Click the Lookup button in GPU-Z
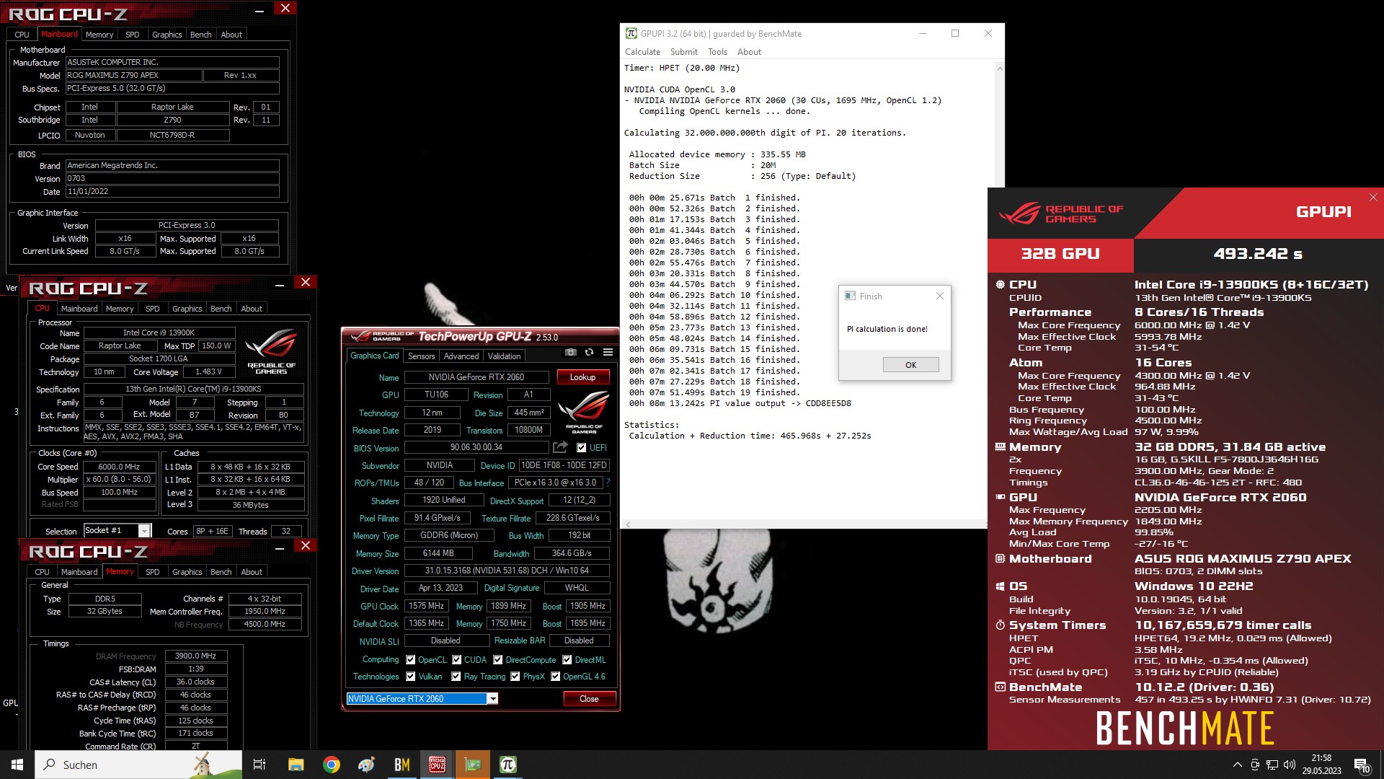The height and width of the screenshot is (779, 1384). [x=582, y=377]
